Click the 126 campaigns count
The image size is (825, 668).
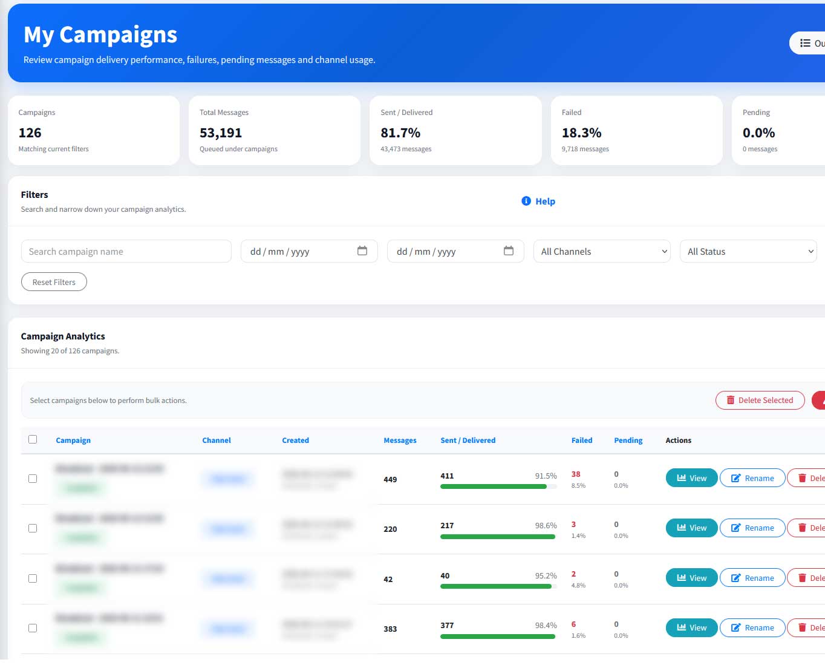pos(30,133)
